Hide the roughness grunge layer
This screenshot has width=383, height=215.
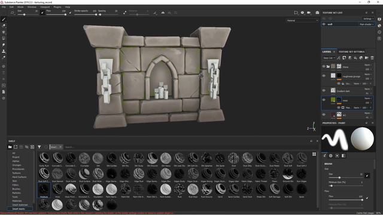[324, 76]
